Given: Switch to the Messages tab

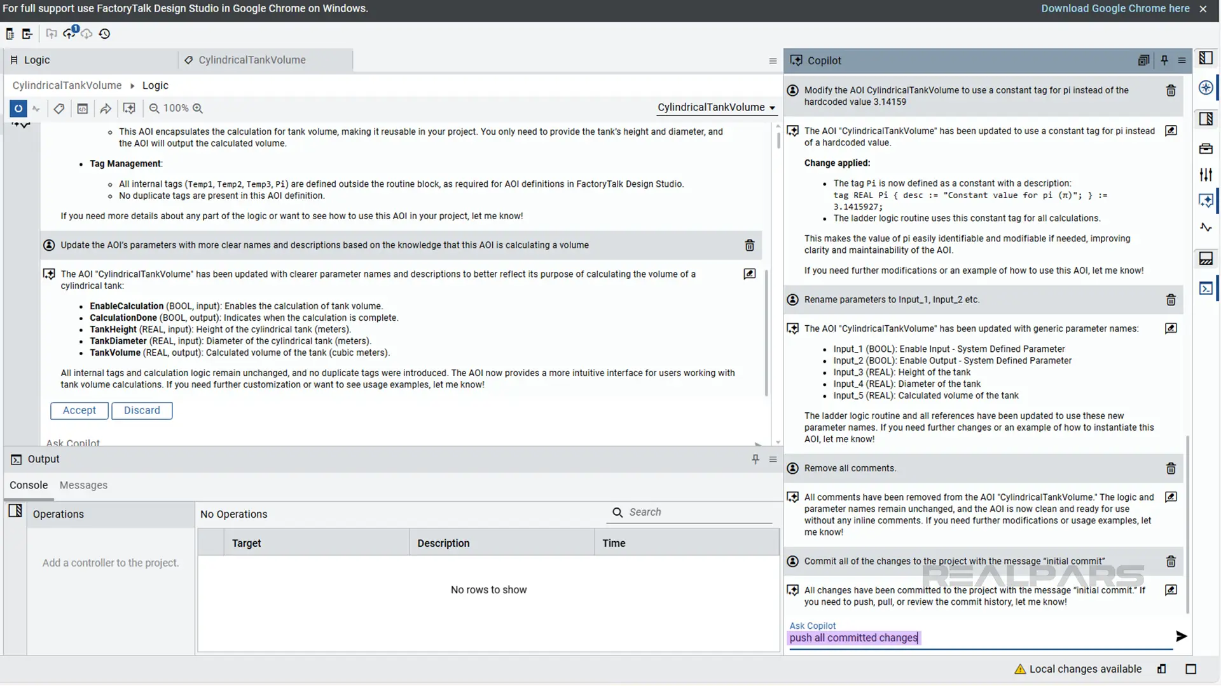Looking at the screenshot, I should point(83,485).
